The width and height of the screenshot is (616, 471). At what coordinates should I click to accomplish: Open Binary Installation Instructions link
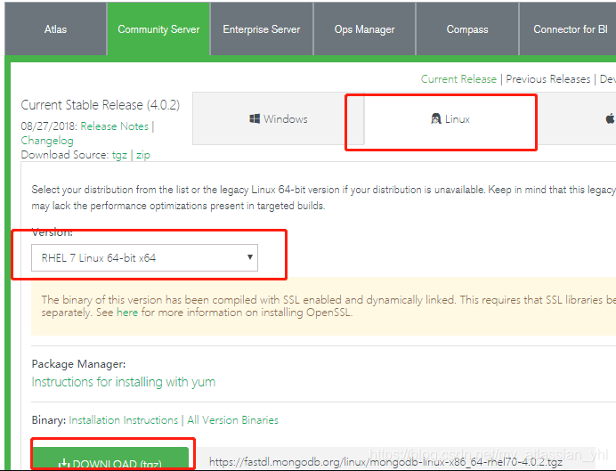point(124,420)
